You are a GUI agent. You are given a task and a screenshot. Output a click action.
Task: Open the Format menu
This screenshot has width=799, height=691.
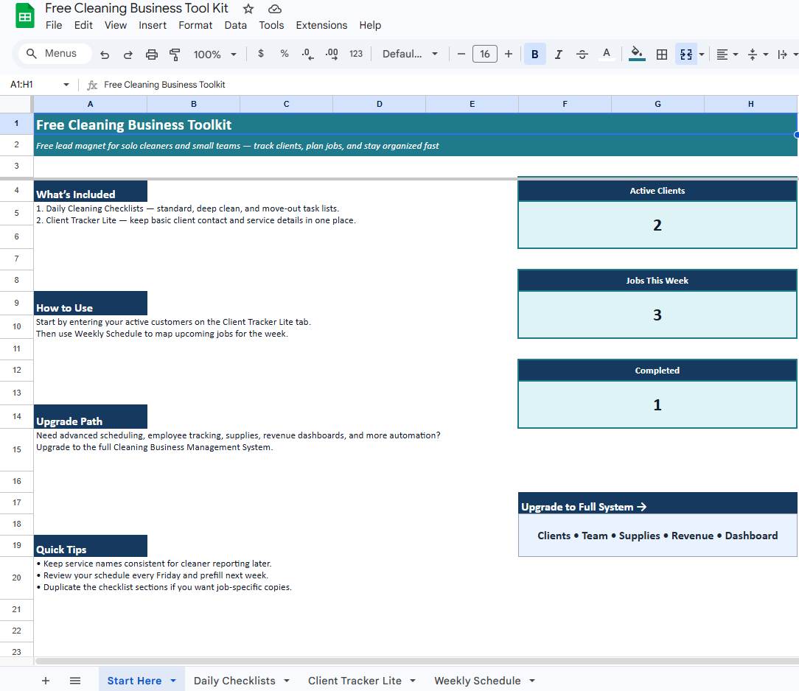pos(195,25)
